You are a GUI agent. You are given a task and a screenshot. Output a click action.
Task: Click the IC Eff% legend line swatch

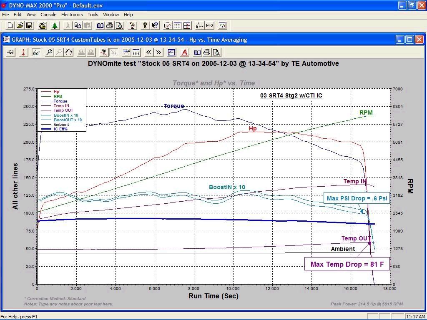[46, 129]
